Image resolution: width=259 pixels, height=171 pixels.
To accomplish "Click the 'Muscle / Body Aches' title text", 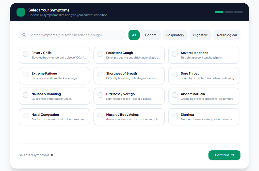I will [x=122, y=115].
